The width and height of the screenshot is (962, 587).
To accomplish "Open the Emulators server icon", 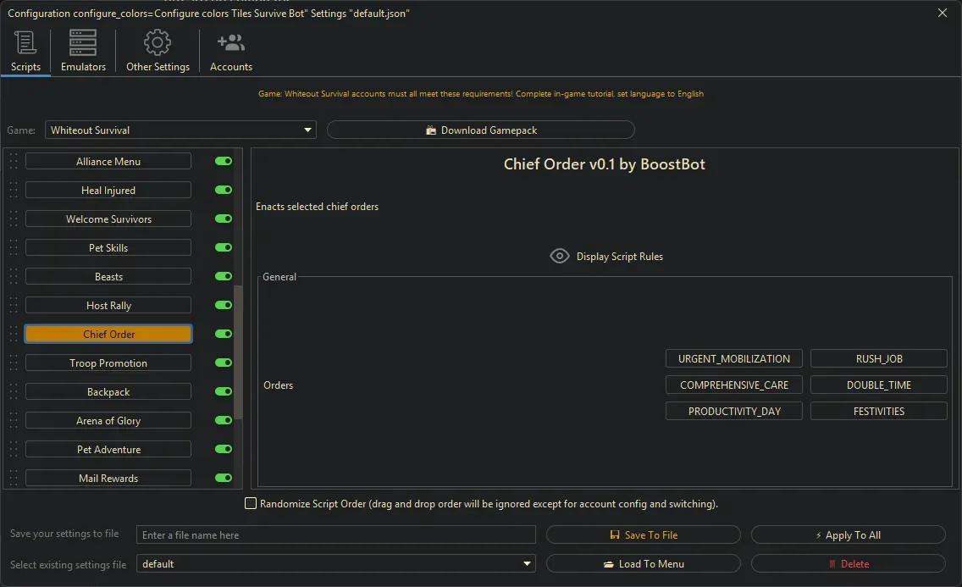I will pyautogui.click(x=83, y=43).
